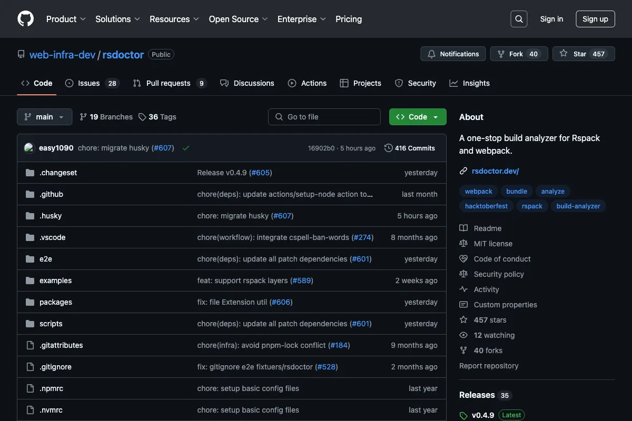The height and width of the screenshot is (421, 632).
Task: Click commit hash 16902b0
Action: point(321,148)
